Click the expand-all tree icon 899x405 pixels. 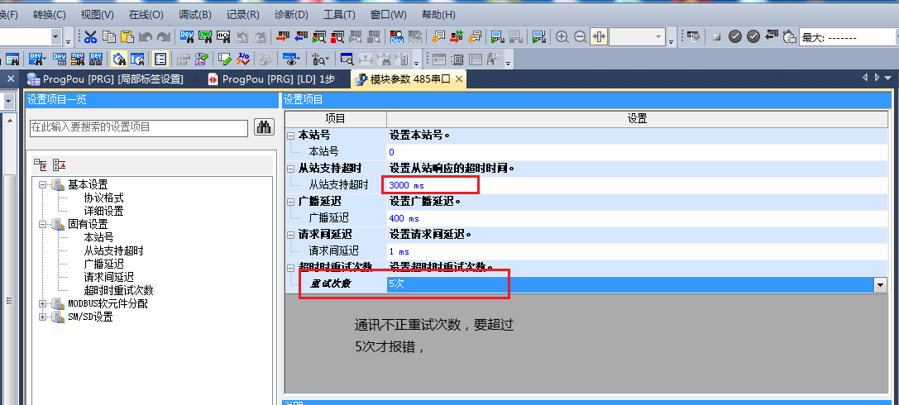41,164
